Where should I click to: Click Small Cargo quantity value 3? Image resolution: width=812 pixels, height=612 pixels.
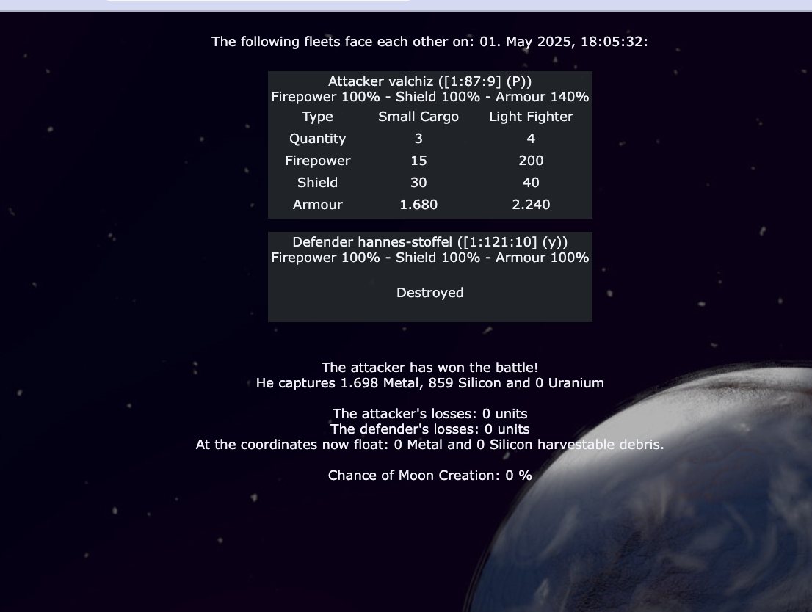tap(418, 139)
